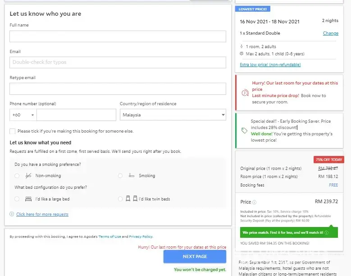Click the large bed icon
The image size is (351, 276).
tap(28, 199)
